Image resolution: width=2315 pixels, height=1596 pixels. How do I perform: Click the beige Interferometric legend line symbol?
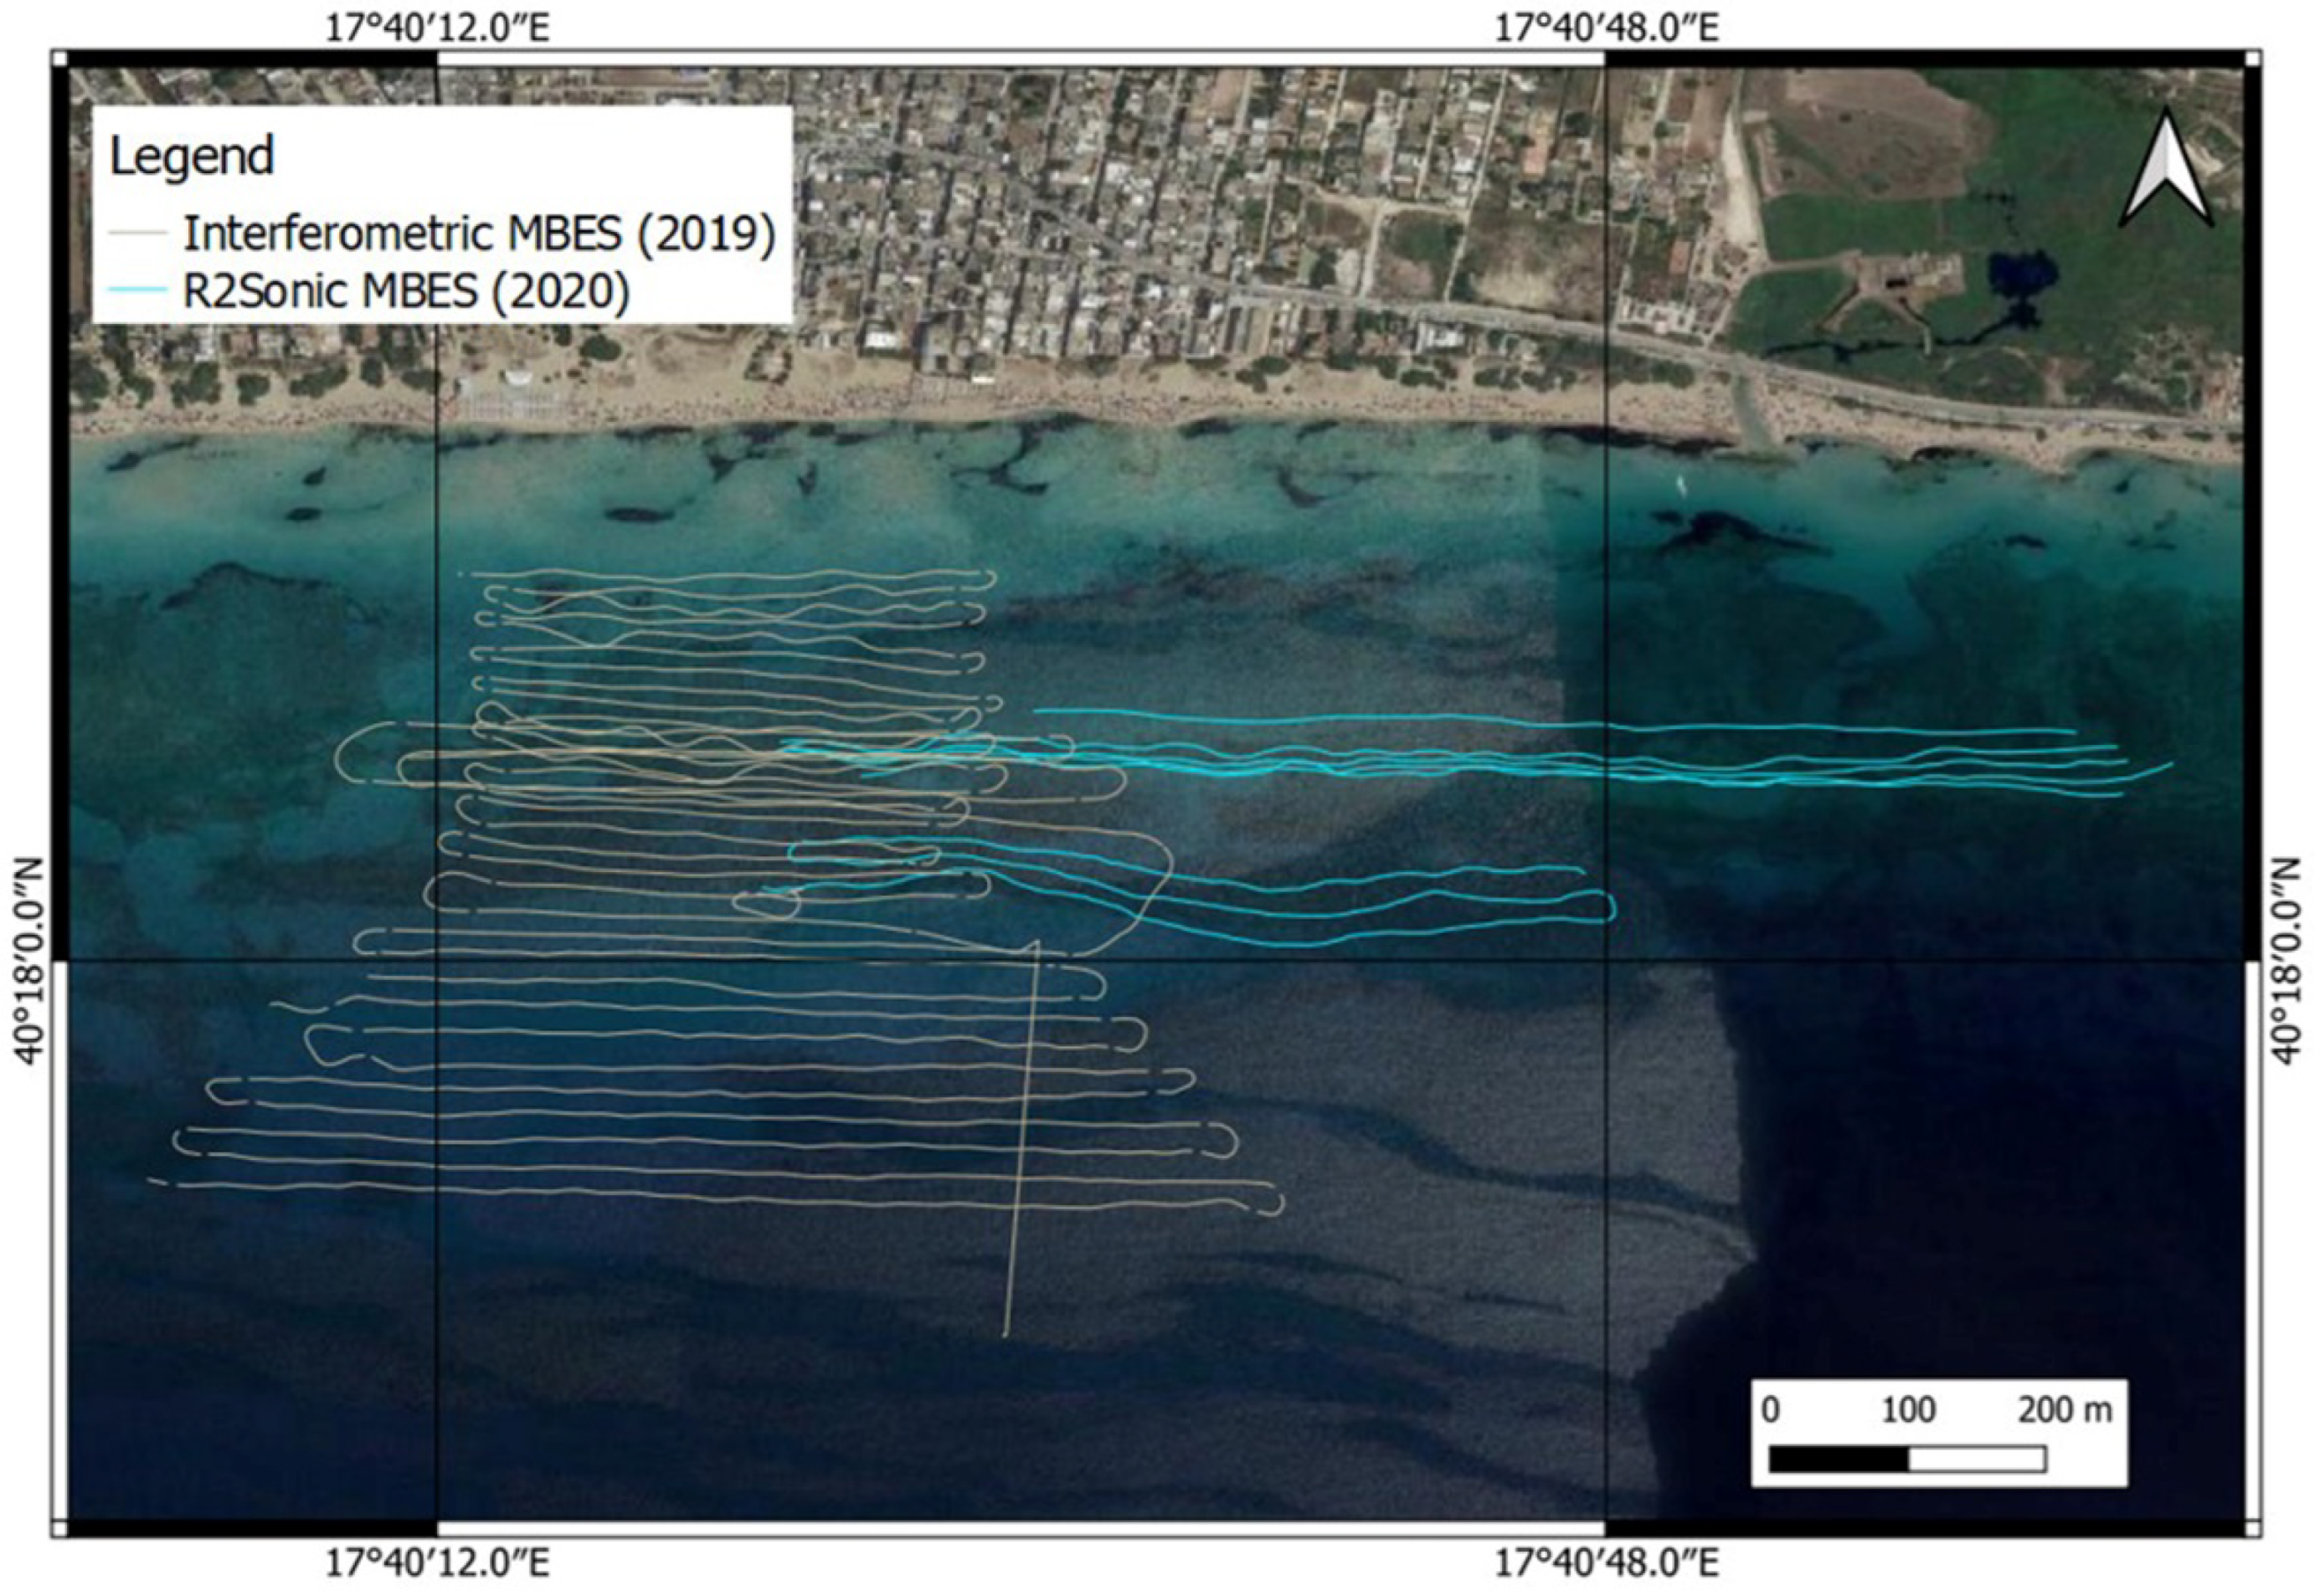click(x=137, y=232)
